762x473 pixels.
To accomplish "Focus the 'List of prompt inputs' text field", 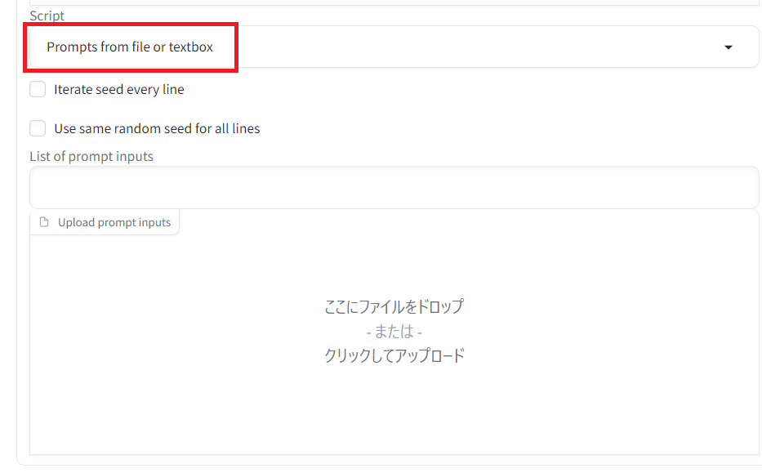I will point(394,188).
